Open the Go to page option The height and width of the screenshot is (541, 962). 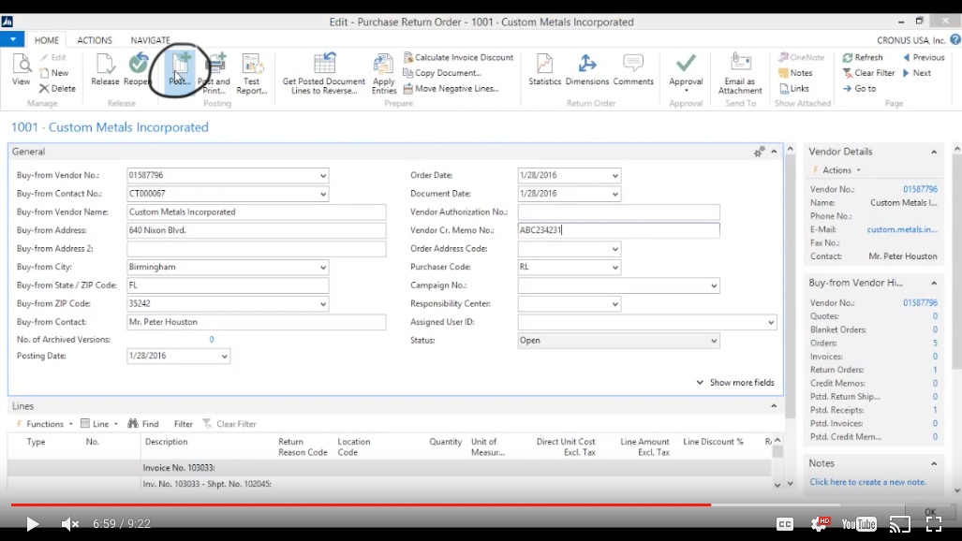(859, 88)
